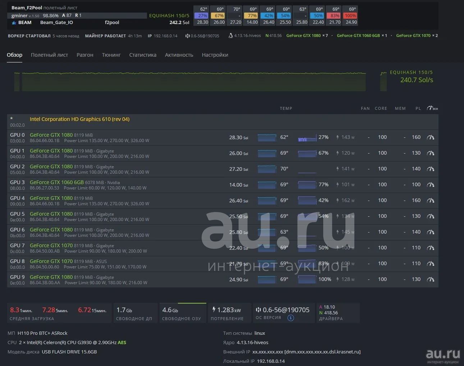The width and height of the screenshot is (464, 366).
Task: Click the gminer miner name
Action: 19,15
